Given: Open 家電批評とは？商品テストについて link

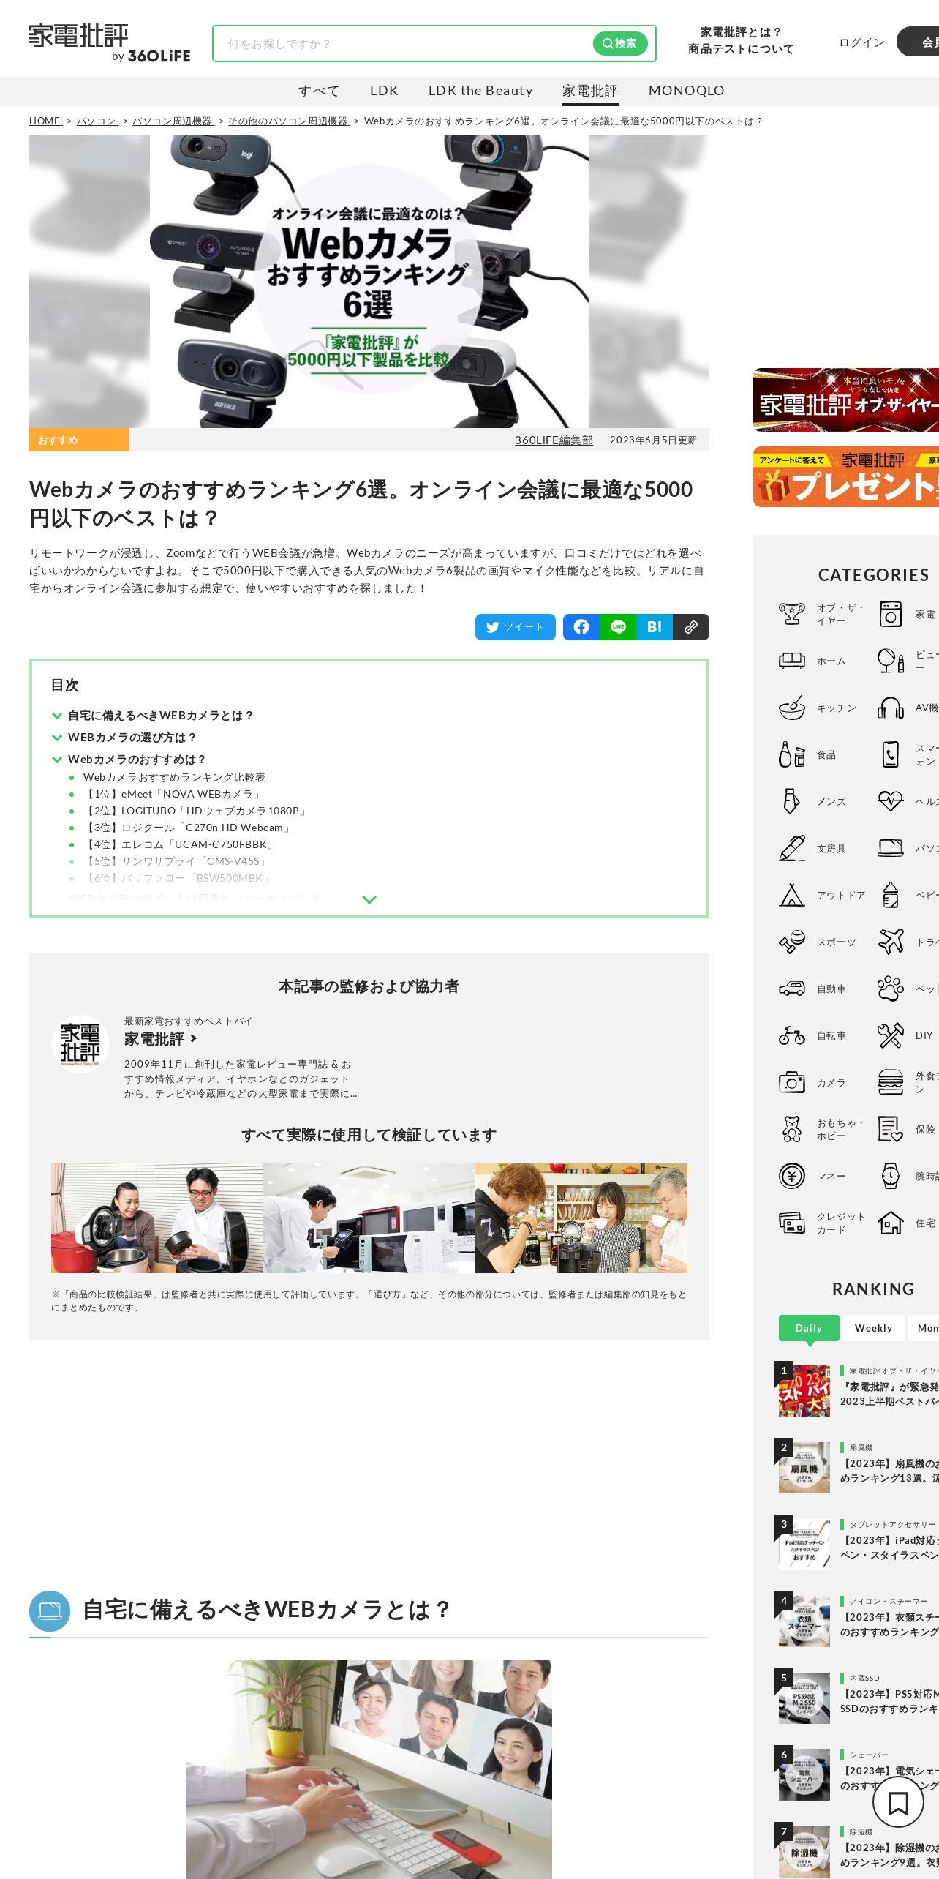Looking at the screenshot, I should point(741,41).
